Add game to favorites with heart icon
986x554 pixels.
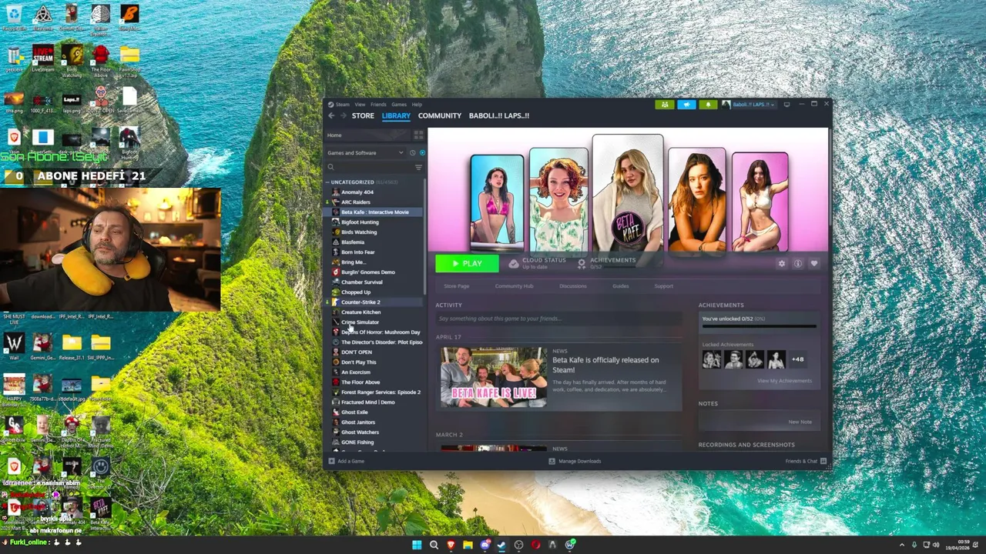click(814, 263)
